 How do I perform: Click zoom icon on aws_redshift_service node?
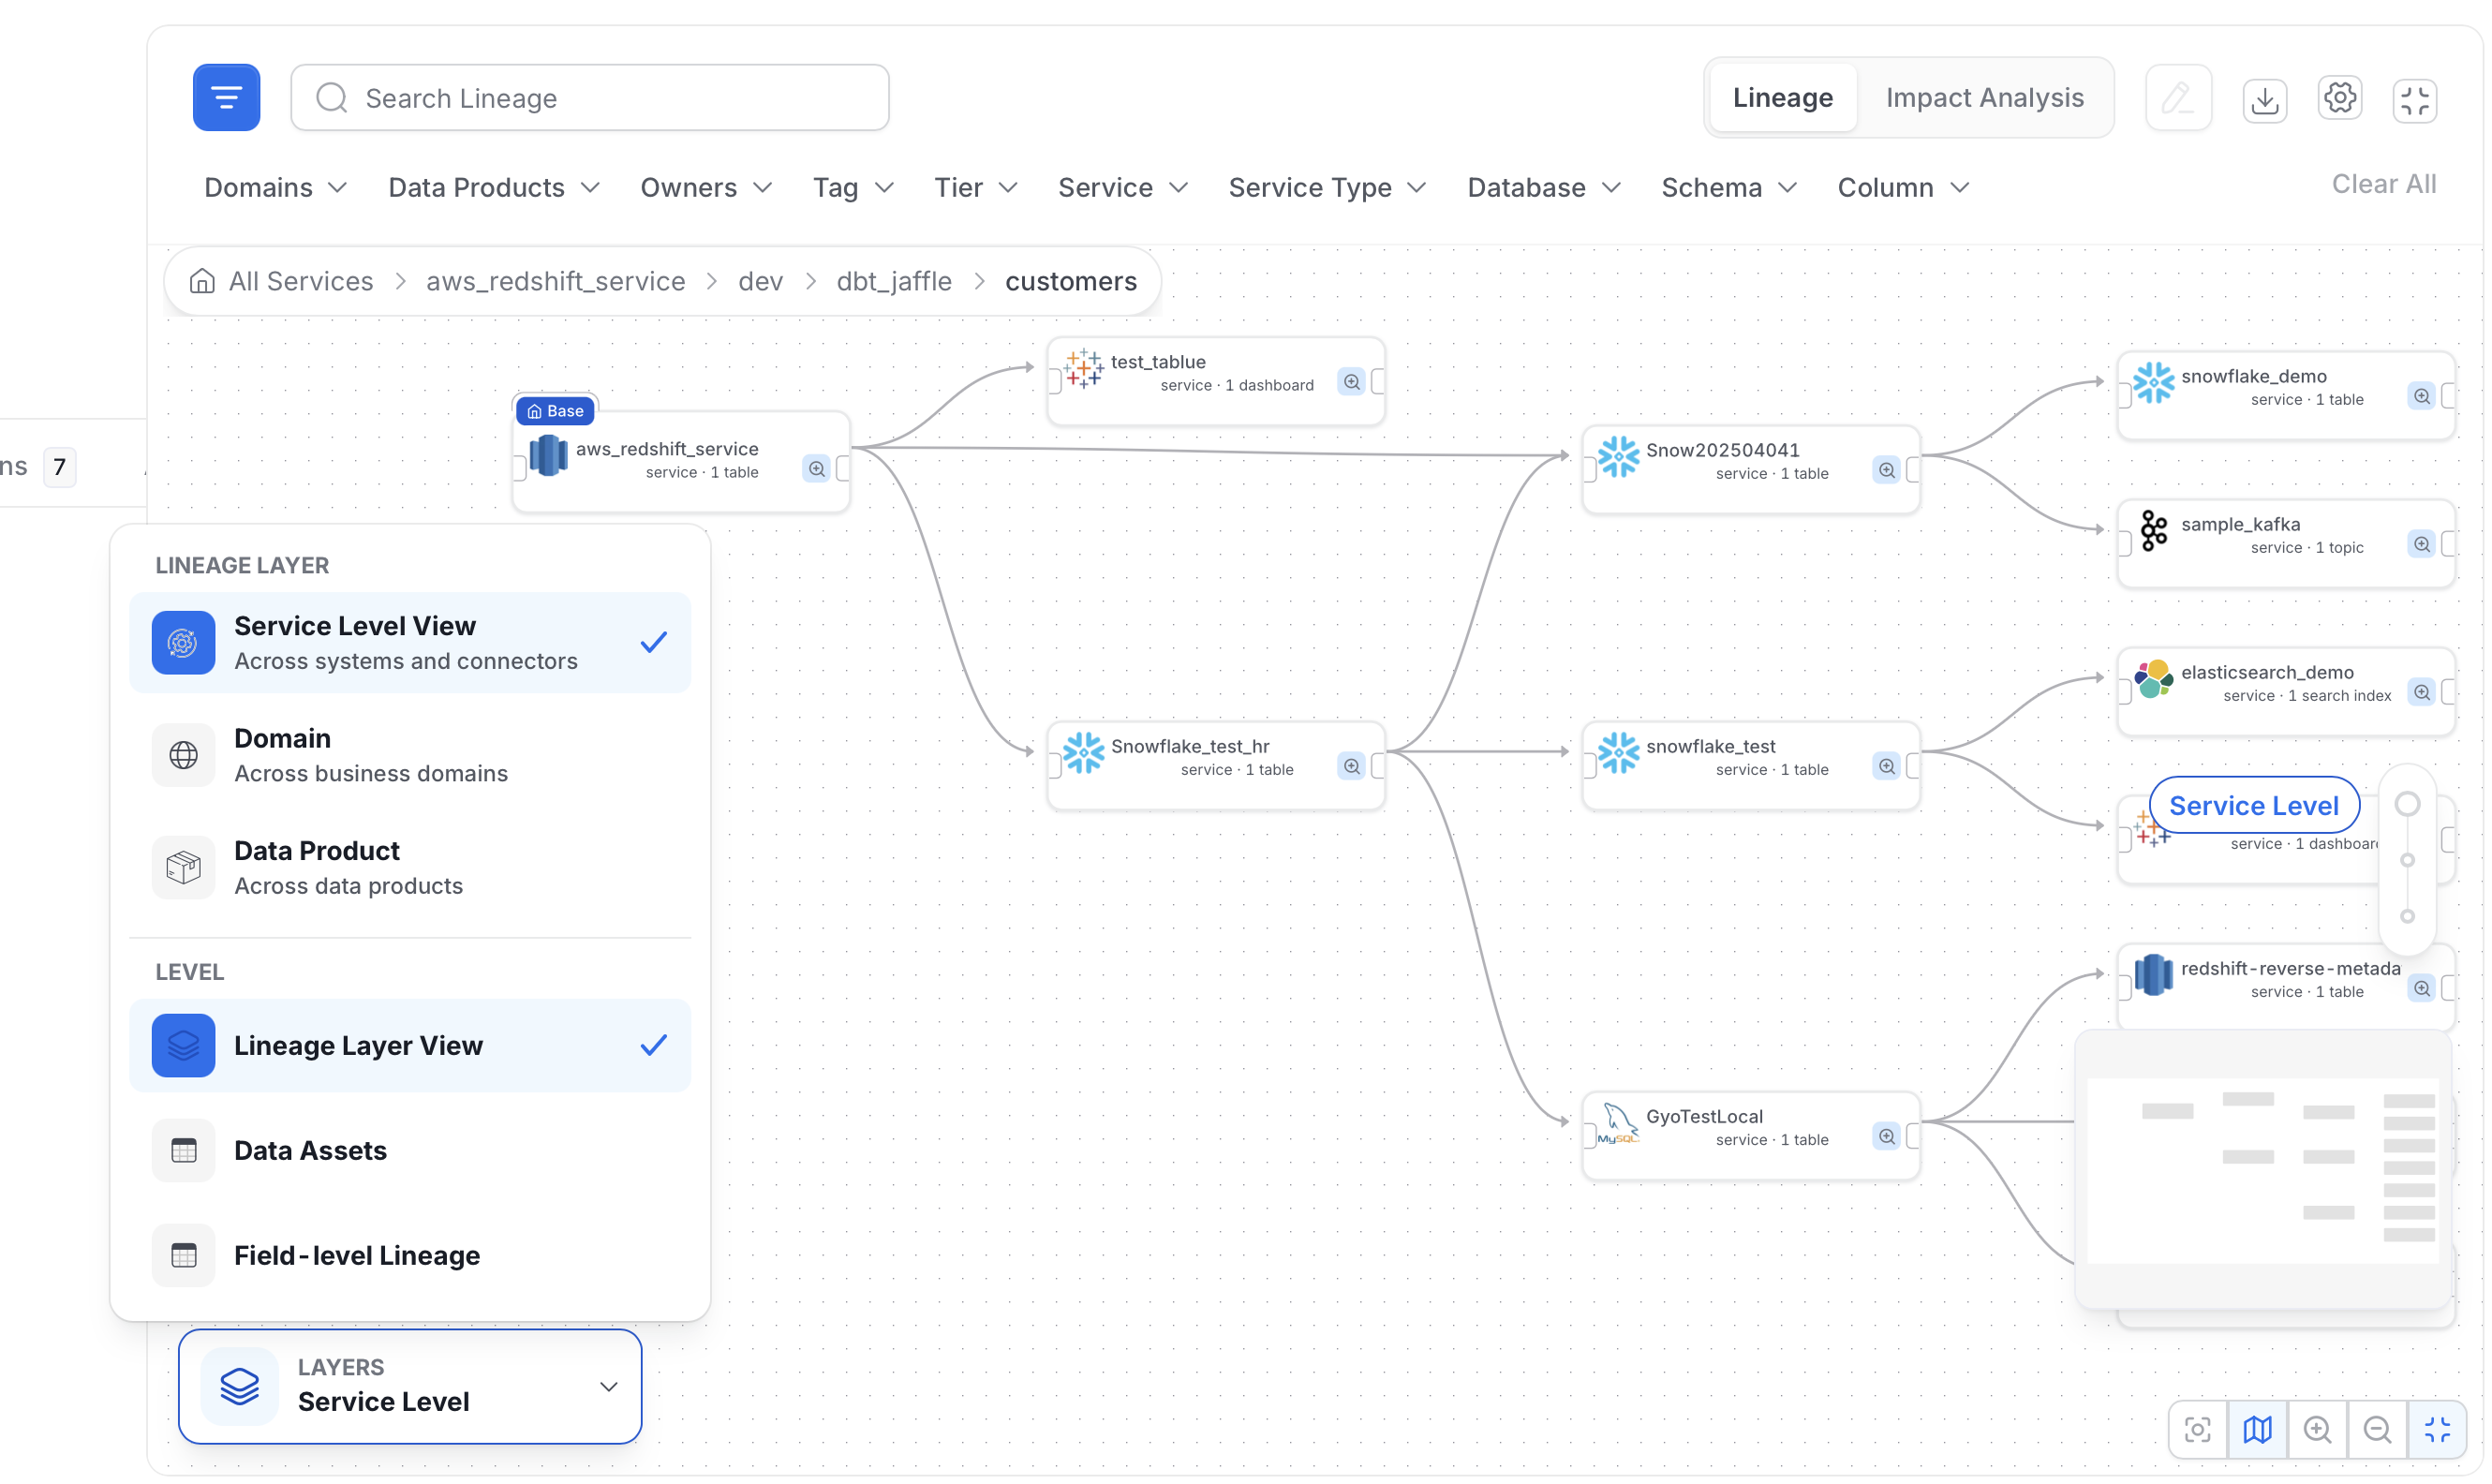coord(817,469)
